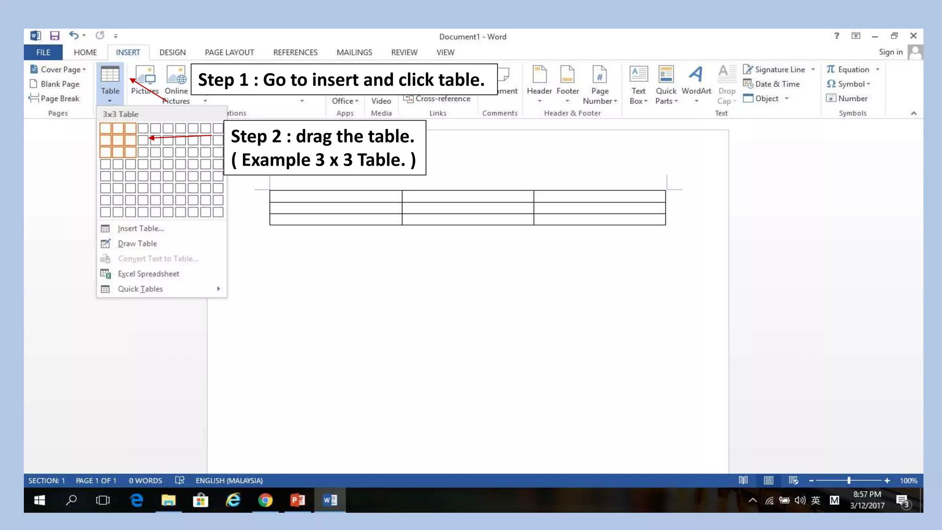Click the Save icon in quick access toolbar
Viewport: 942px width, 530px height.
55,35
